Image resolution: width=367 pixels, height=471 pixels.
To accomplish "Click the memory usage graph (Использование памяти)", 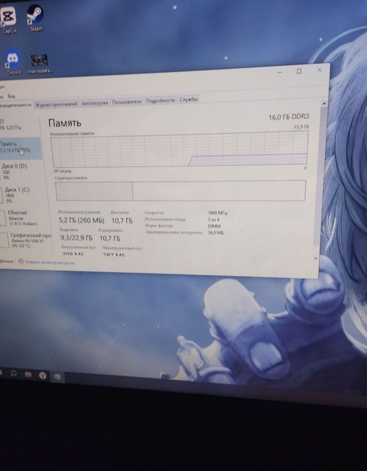I will tap(179, 149).
